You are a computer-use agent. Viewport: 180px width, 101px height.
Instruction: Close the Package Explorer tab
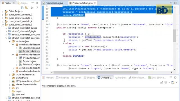tap(14, 3)
